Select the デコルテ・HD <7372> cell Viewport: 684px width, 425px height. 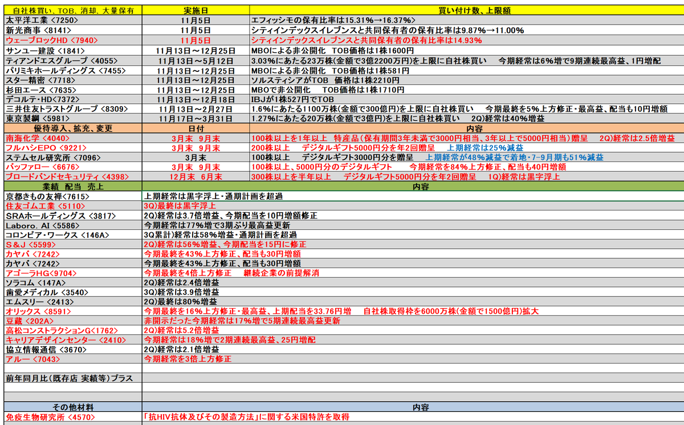(x=72, y=99)
